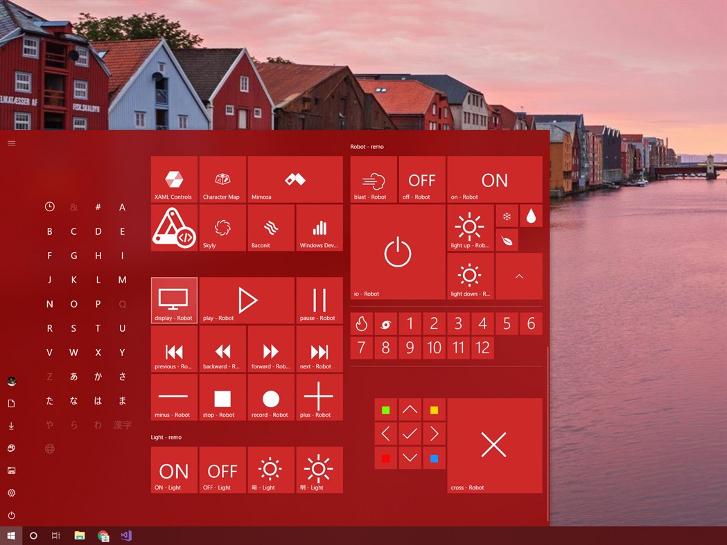The height and width of the screenshot is (545, 727).
Task: Click the number 1 tile
Action: (x=410, y=323)
